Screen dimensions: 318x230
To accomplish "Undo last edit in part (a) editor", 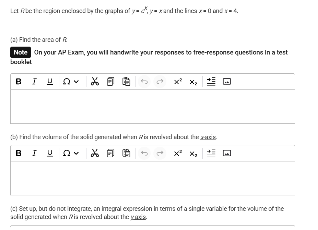I will click(144, 82).
